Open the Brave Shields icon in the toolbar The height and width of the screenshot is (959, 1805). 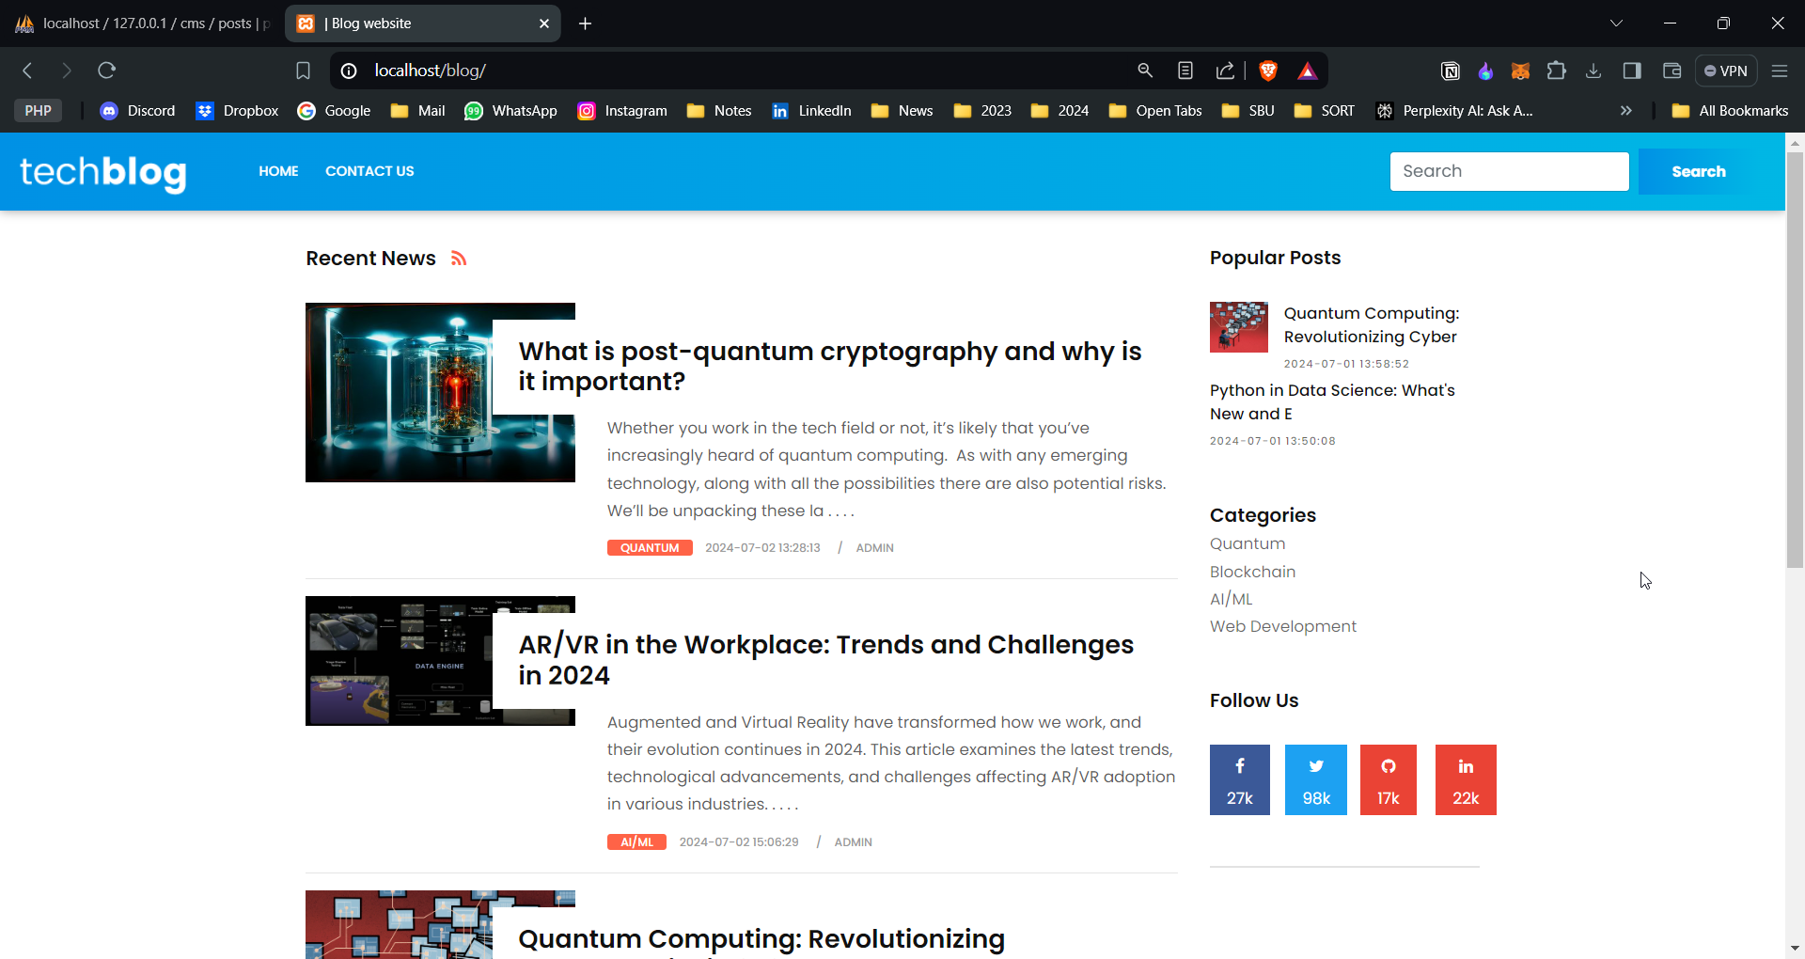click(1267, 70)
